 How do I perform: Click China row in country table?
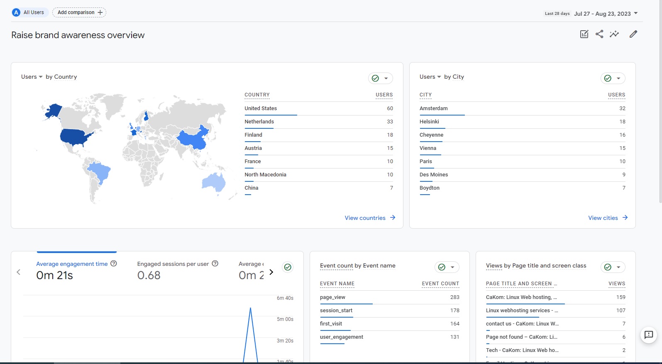coord(319,188)
